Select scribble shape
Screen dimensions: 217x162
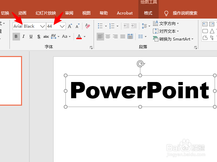point(212,37)
